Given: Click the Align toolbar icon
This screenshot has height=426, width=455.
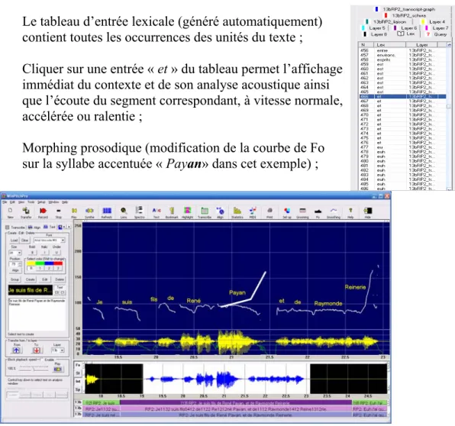Looking at the screenshot, I should 220,212.
